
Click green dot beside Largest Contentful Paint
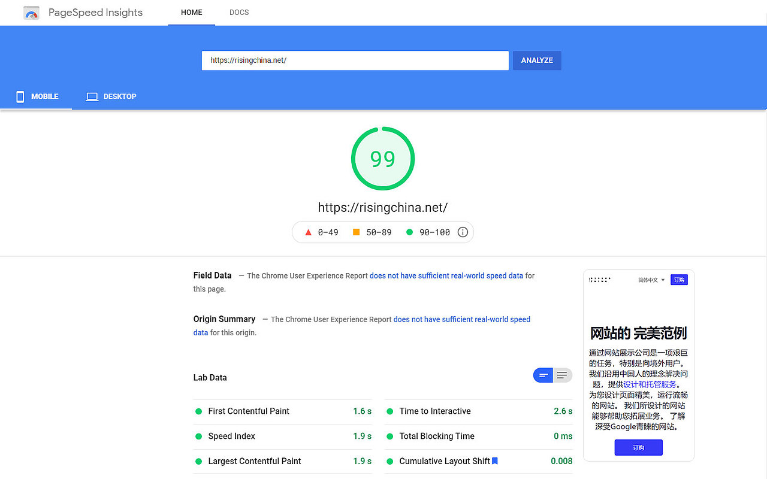pos(198,462)
